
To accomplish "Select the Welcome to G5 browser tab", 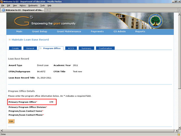I will [23, 10].
